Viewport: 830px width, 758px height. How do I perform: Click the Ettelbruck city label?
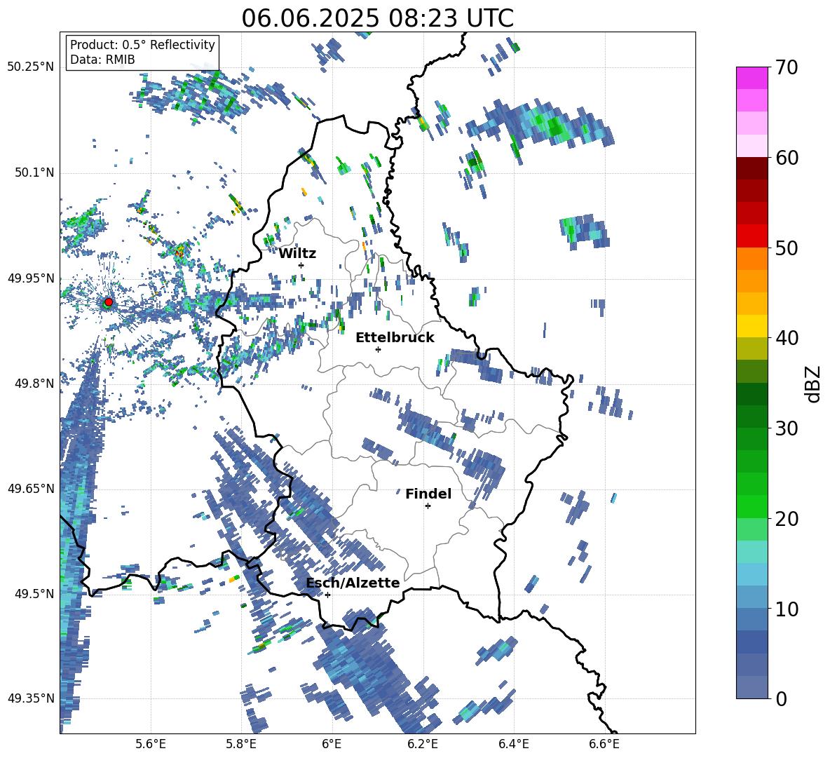(x=395, y=338)
